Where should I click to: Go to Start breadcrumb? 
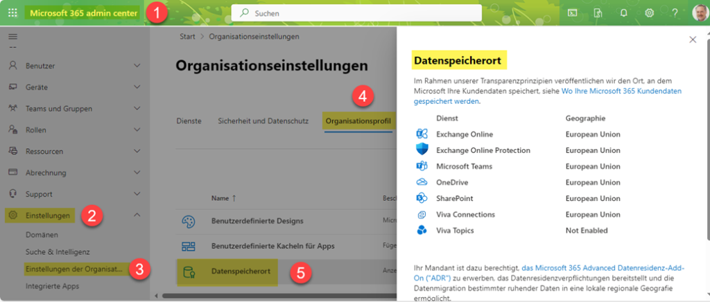coord(187,37)
